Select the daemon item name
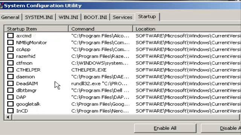The width and height of the screenshot is (241, 135). tap(26, 76)
